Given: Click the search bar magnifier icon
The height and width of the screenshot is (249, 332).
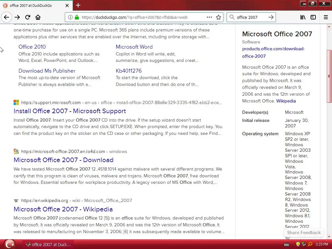Looking at the screenshot, I should 232,17.
